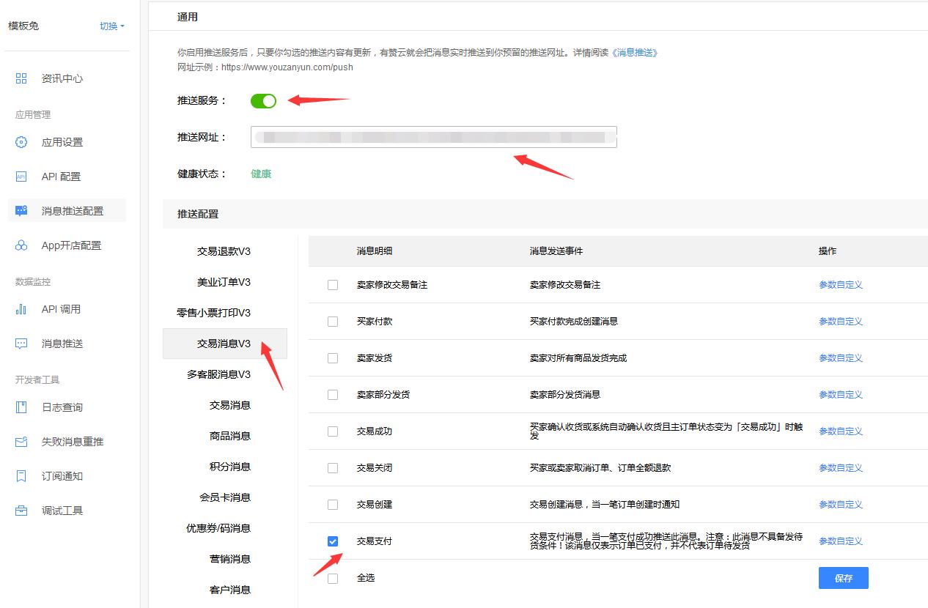The height and width of the screenshot is (608, 928).
Task: Toggle the 推送服务 switch off
Action: tap(263, 101)
